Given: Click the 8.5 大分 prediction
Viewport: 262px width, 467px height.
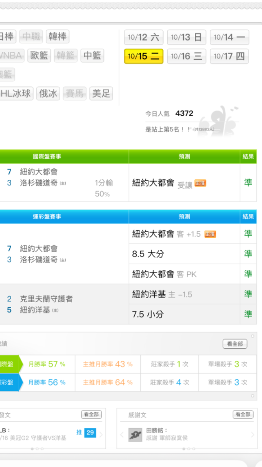Looking at the screenshot, I should 148,254.
